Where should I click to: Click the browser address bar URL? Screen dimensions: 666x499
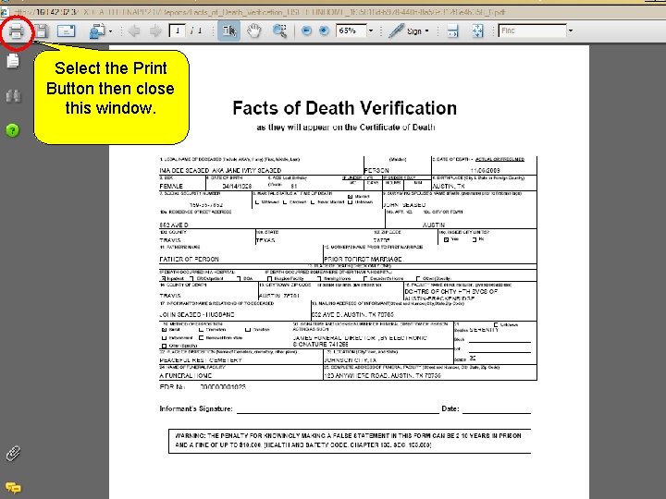[x=259, y=12]
